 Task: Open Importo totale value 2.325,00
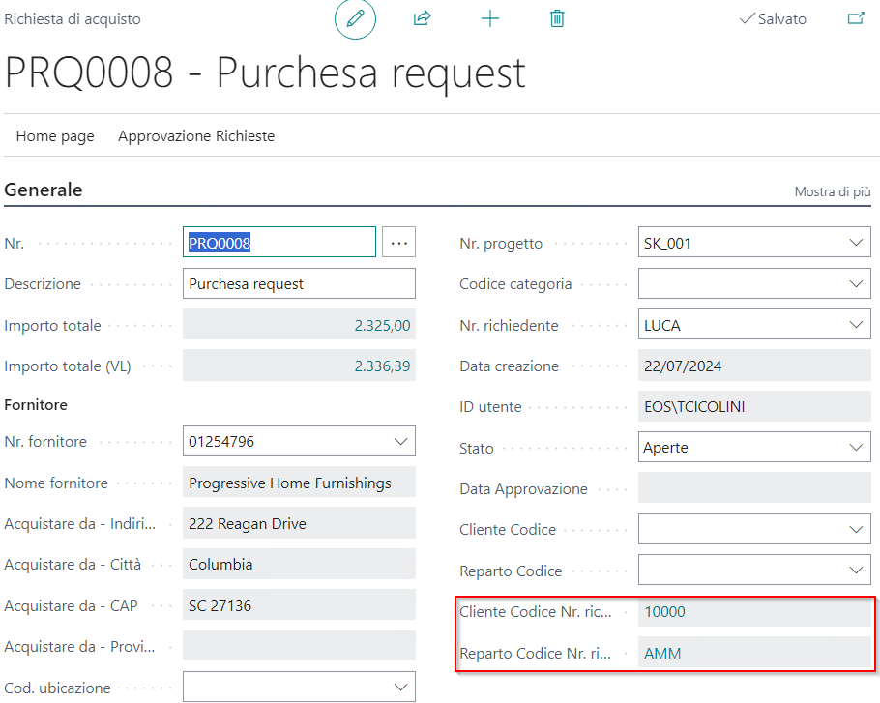pyautogui.click(x=382, y=326)
